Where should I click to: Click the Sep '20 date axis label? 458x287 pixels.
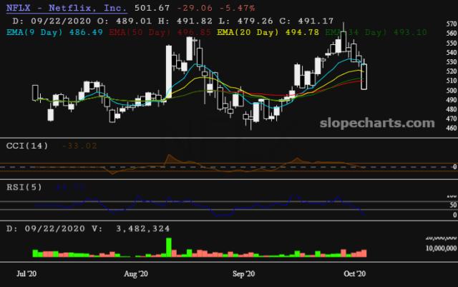click(x=245, y=274)
